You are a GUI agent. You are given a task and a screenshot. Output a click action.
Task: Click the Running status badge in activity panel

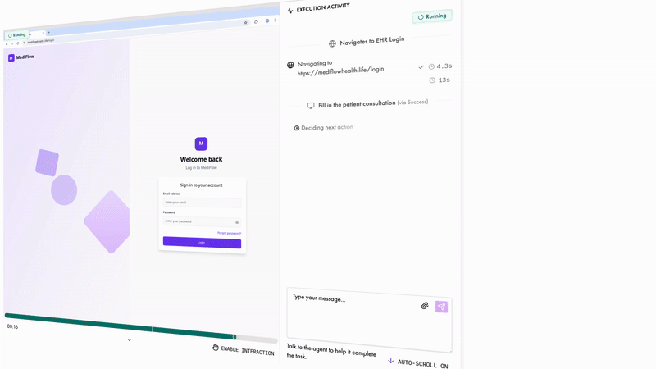432,16
